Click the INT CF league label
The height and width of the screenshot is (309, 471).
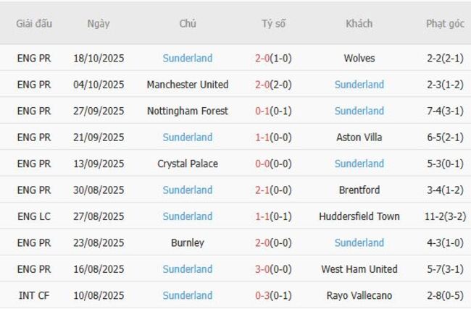point(34,295)
